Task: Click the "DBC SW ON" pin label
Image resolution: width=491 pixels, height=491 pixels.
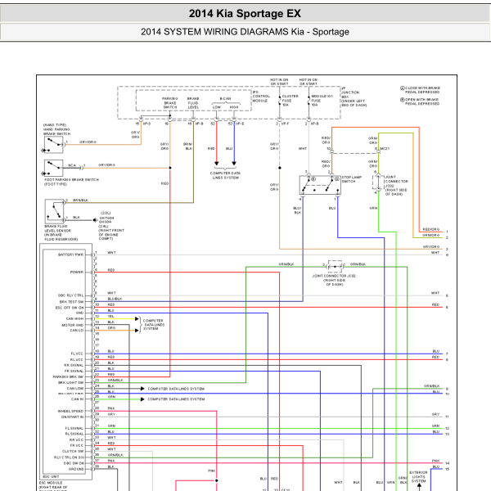Action: tap(74, 463)
